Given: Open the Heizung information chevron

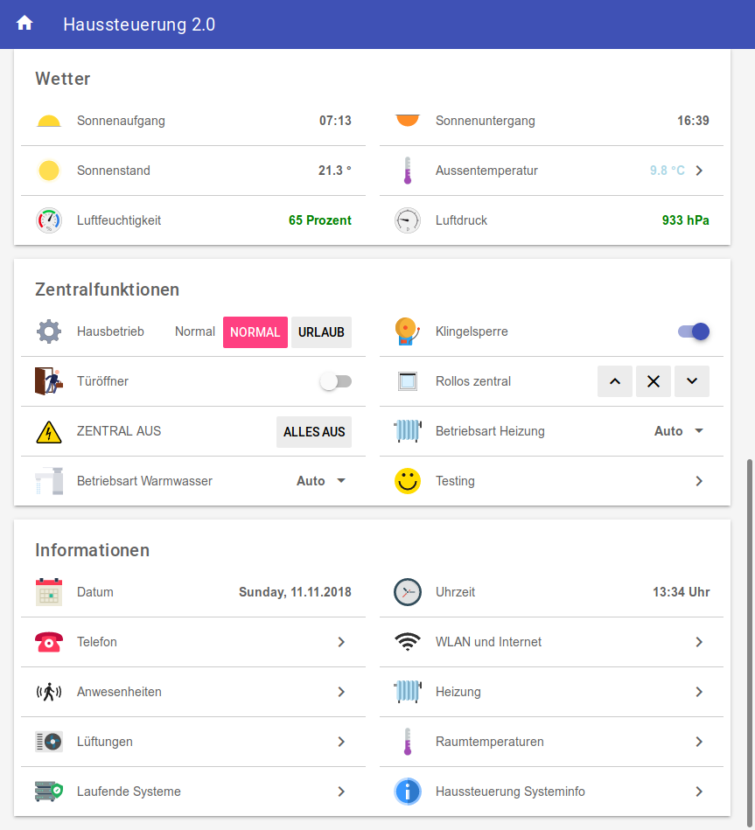Looking at the screenshot, I should pyautogui.click(x=699, y=692).
